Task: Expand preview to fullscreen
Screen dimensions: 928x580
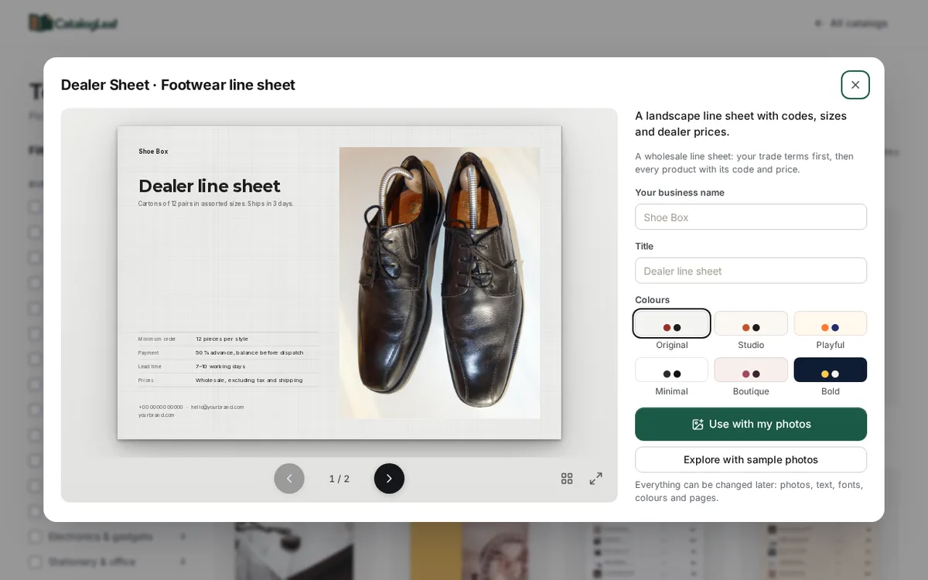Action: pyautogui.click(x=595, y=479)
